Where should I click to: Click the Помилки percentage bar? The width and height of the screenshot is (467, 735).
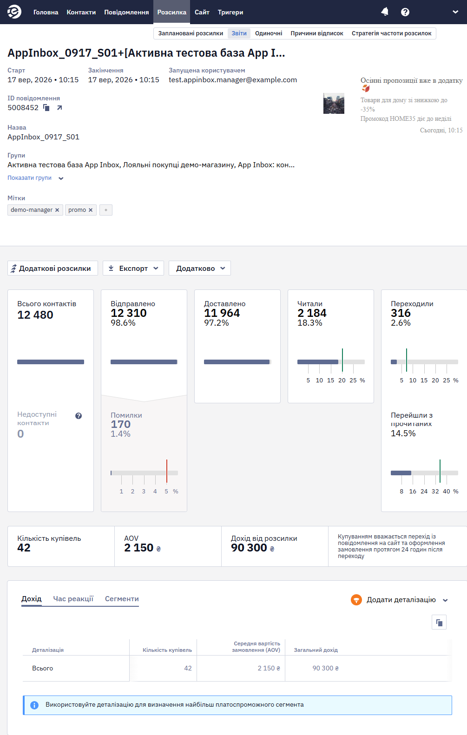tap(144, 473)
